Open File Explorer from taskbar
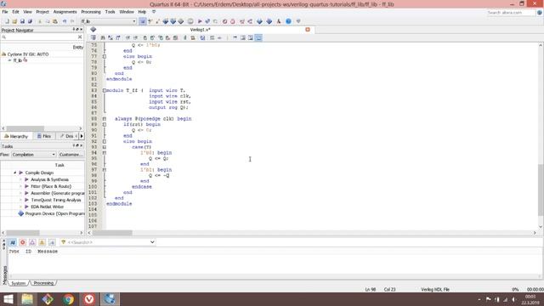Screen dimensions: 544x306 point(27,299)
